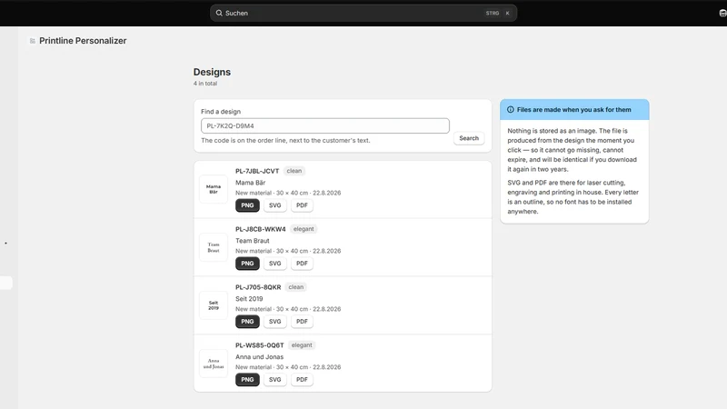
Task: Open the Mama Bär thumbnail preview
Action: click(214, 189)
